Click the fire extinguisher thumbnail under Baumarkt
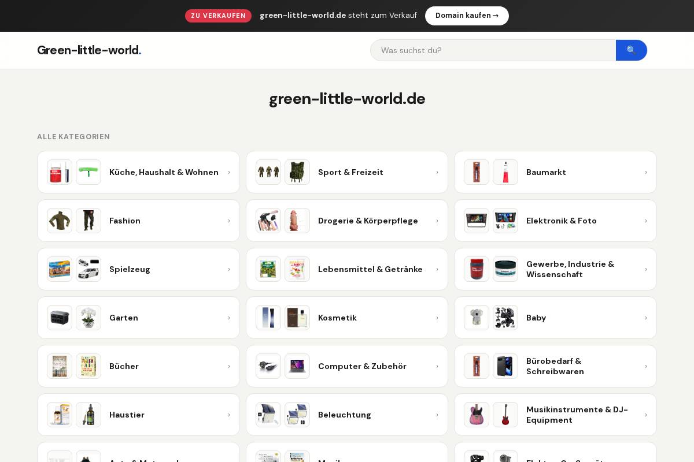 pyautogui.click(x=505, y=172)
